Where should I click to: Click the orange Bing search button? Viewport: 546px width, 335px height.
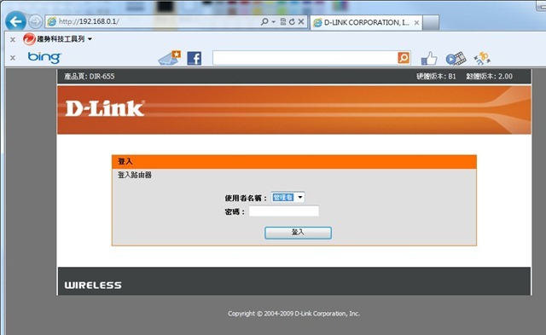pos(404,58)
